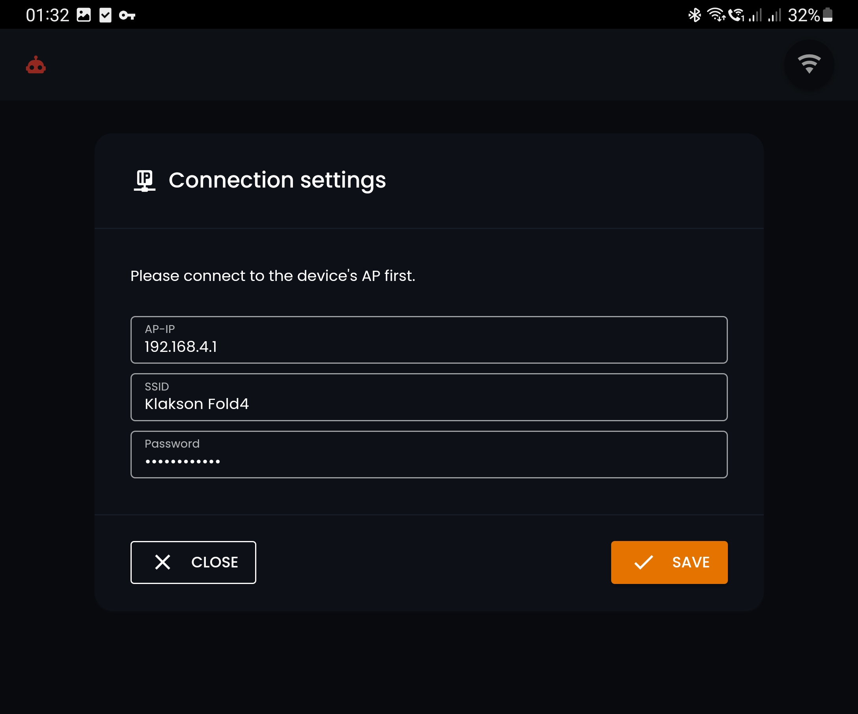The height and width of the screenshot is (714, 858).
Task: Edit the SSID field containing Klakson Fold4
Action: [x=429, y=397]
